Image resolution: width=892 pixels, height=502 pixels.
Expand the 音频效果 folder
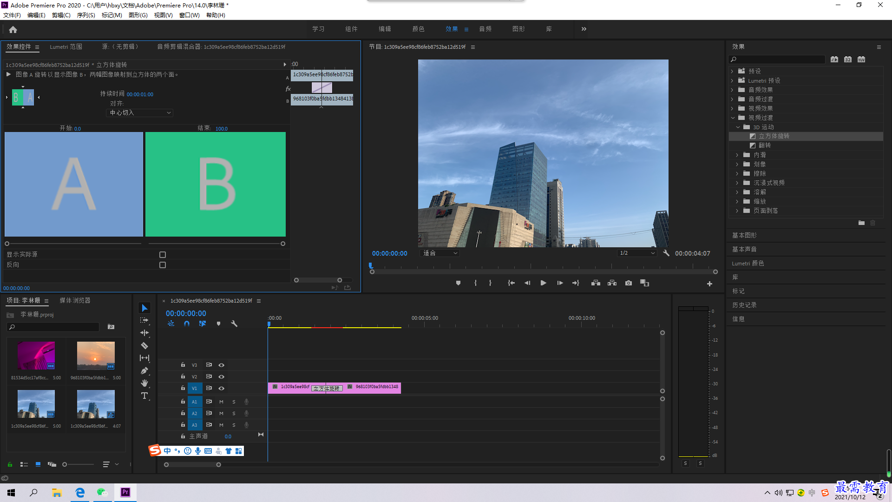pyautogui.click(x=732, y=90)
